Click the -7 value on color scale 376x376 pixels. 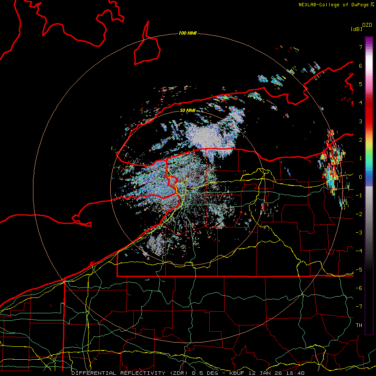pos(359,307)
